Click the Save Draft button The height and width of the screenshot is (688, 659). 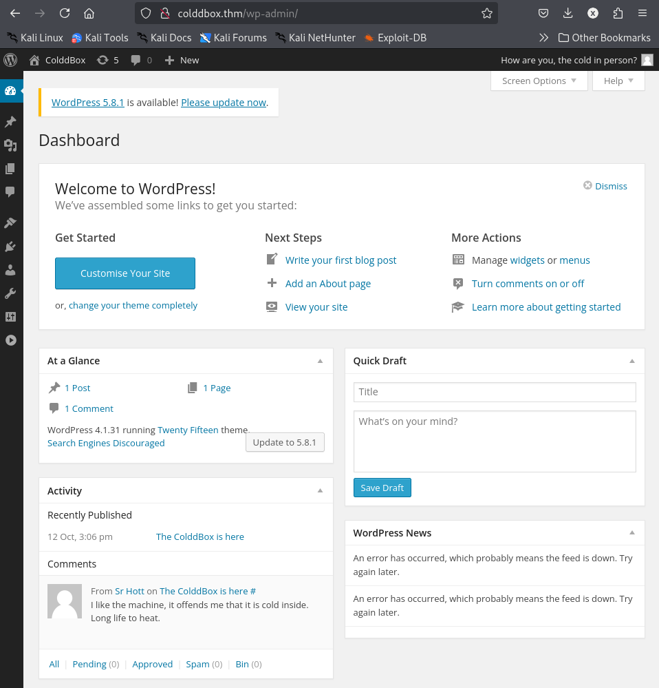[382, 488]
